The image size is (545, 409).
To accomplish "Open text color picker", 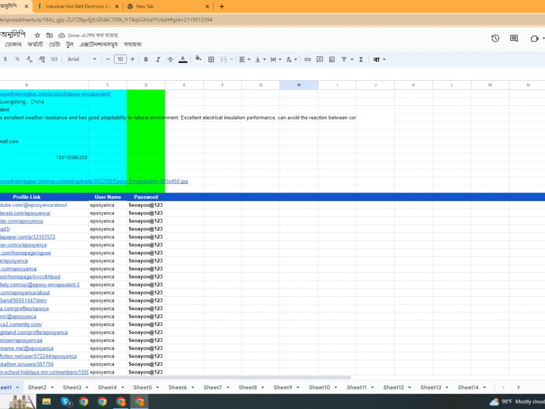I will point(183,59).
